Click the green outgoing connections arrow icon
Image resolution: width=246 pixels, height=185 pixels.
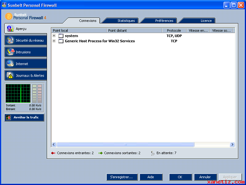pos(100,153)
